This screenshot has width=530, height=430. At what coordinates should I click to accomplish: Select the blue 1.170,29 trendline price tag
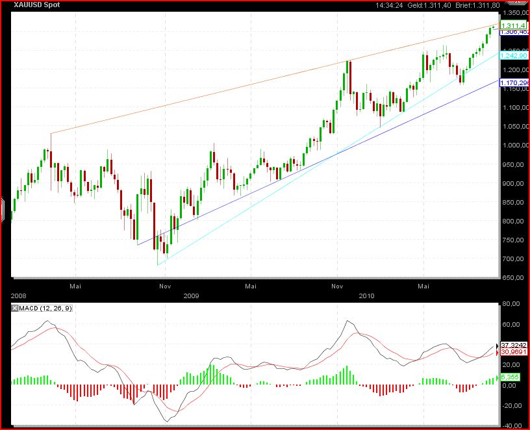click(x=514, y=82)
